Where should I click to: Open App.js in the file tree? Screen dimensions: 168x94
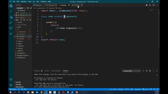point(20,44)
